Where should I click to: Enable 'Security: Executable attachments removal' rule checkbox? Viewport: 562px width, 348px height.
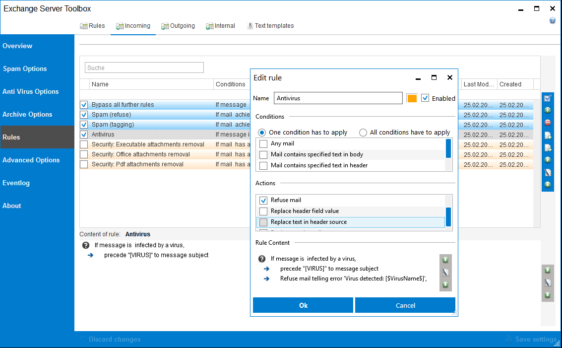(x=84, y=144)
